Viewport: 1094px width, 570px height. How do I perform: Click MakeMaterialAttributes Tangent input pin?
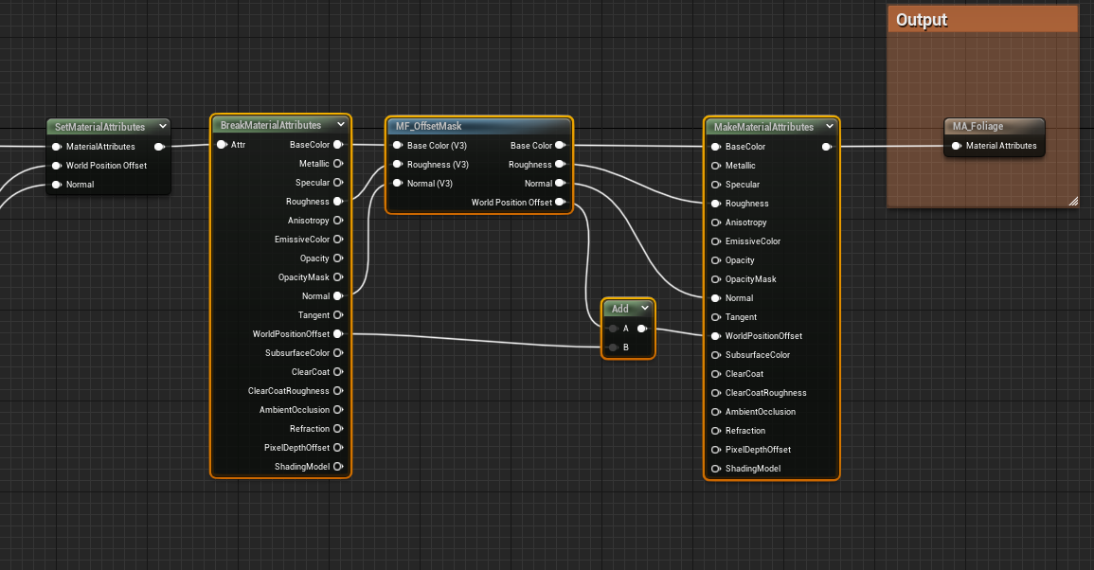(x=716, y=317)
